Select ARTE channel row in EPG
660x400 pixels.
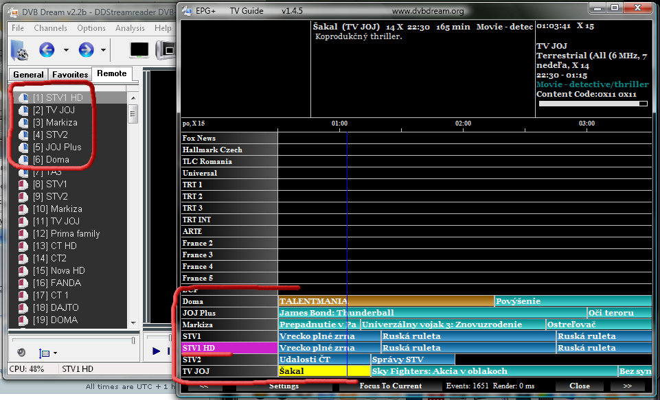point(229,231)
